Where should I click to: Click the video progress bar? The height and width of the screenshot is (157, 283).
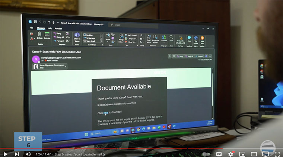point(141,148)
